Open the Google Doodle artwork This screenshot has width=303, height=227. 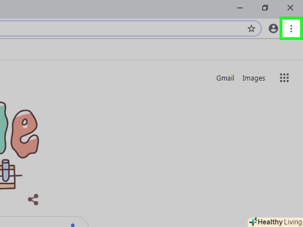pos(18,145)
